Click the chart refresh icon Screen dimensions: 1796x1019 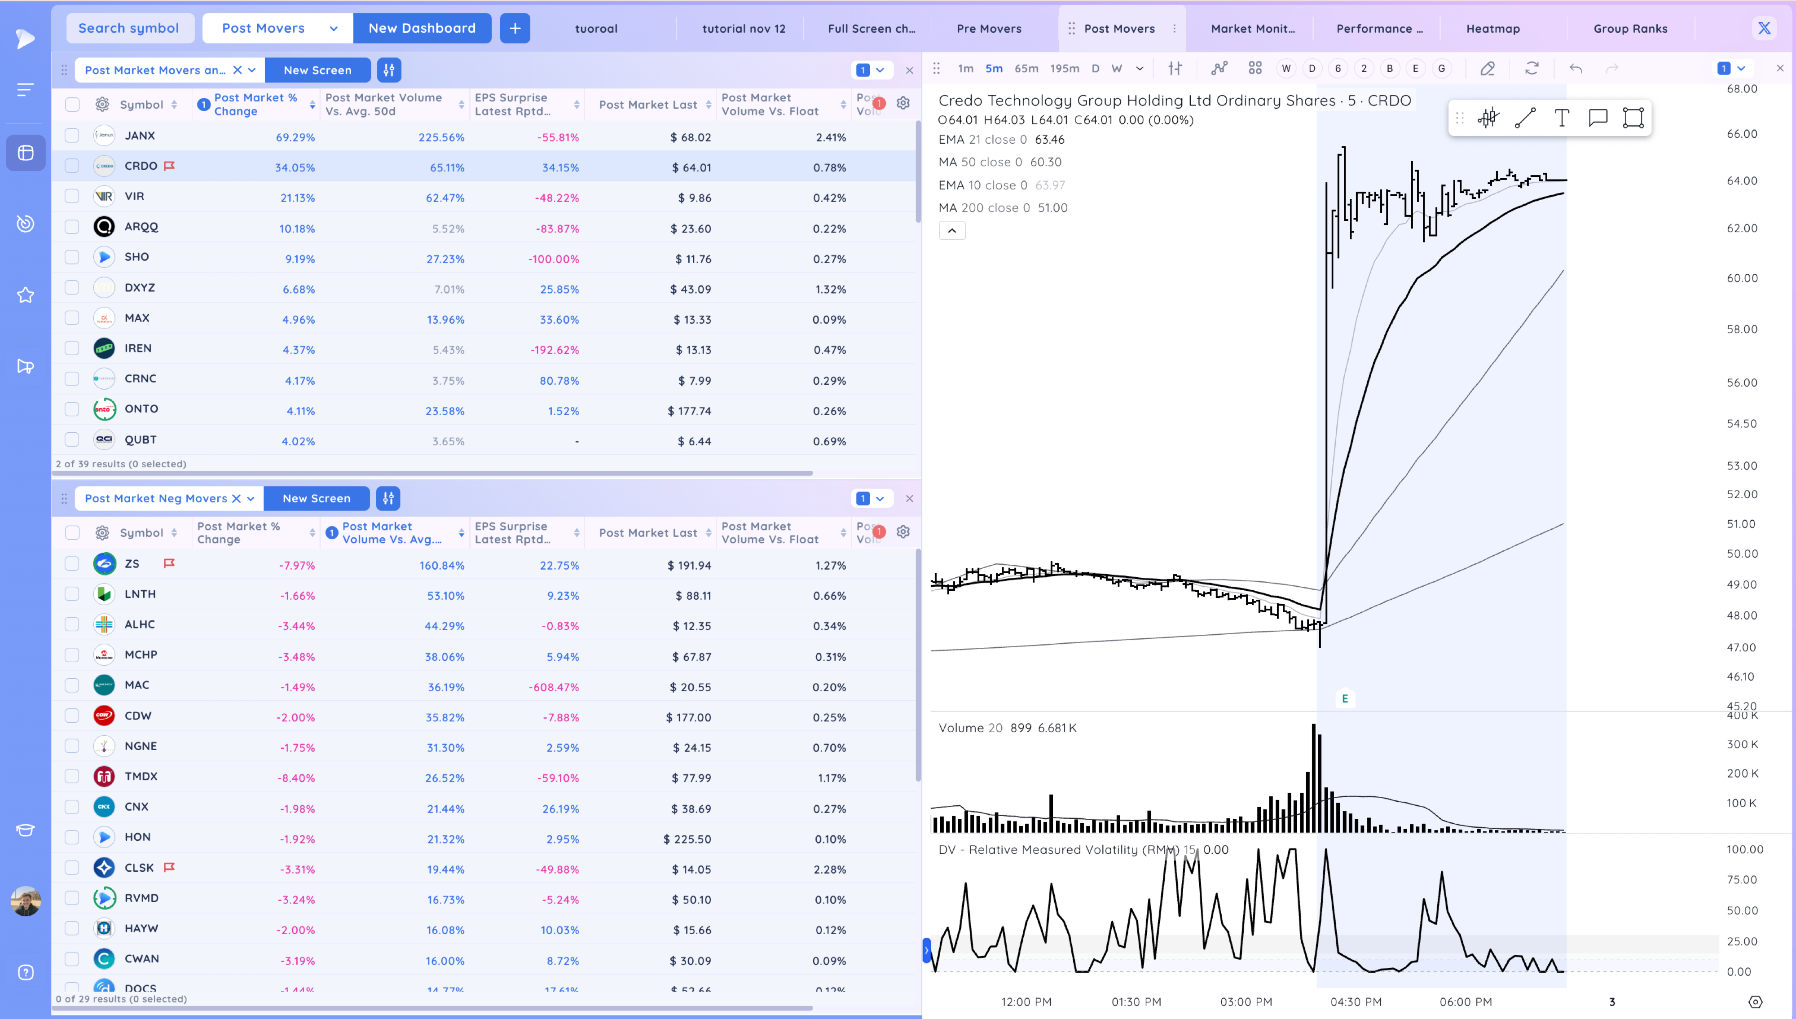coord(1532,69)
